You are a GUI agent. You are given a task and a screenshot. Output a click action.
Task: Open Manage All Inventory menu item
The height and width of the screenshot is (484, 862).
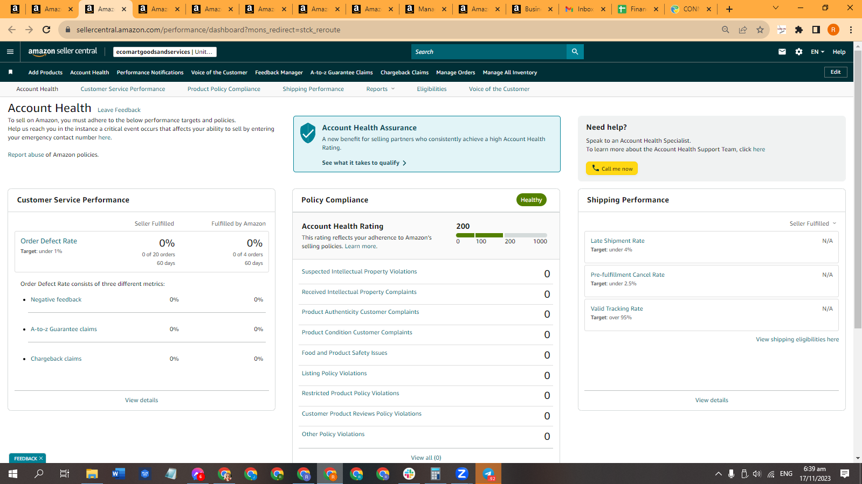point(510,72)
